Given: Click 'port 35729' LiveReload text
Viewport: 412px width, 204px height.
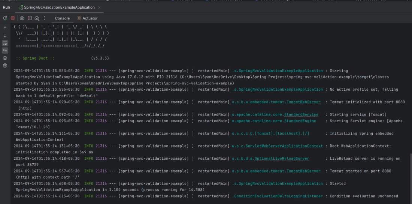Looking at the screenshot, I should (27, 165).
